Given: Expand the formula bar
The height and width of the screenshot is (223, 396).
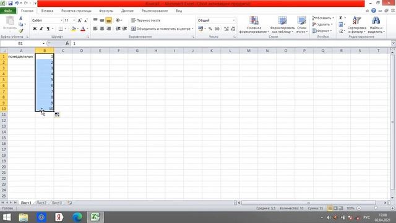Looking at the screenshot, I should (x=393, y=43).
